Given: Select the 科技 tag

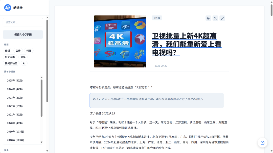Looking at the screenshot, I should [x=29, y=51].
